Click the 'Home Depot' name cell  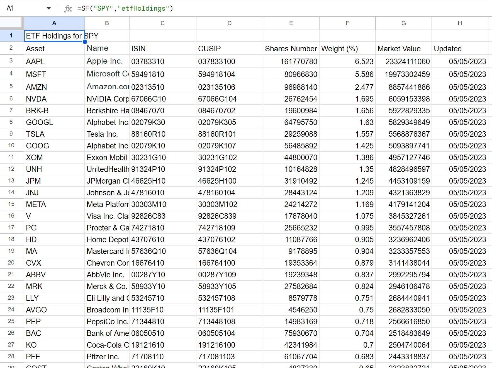[107, 239]
